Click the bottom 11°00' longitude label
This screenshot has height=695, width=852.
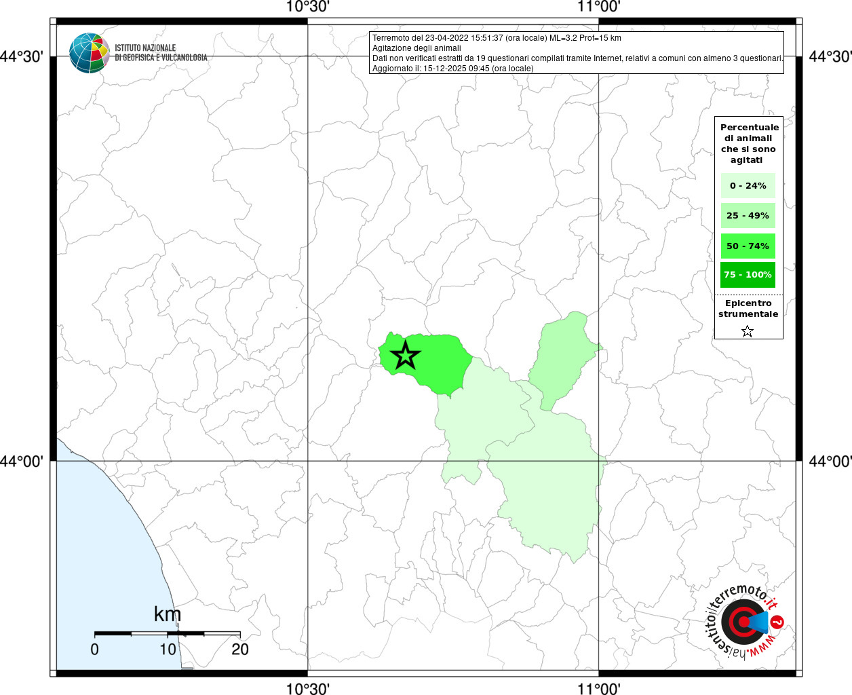click(x=599, y=688)
